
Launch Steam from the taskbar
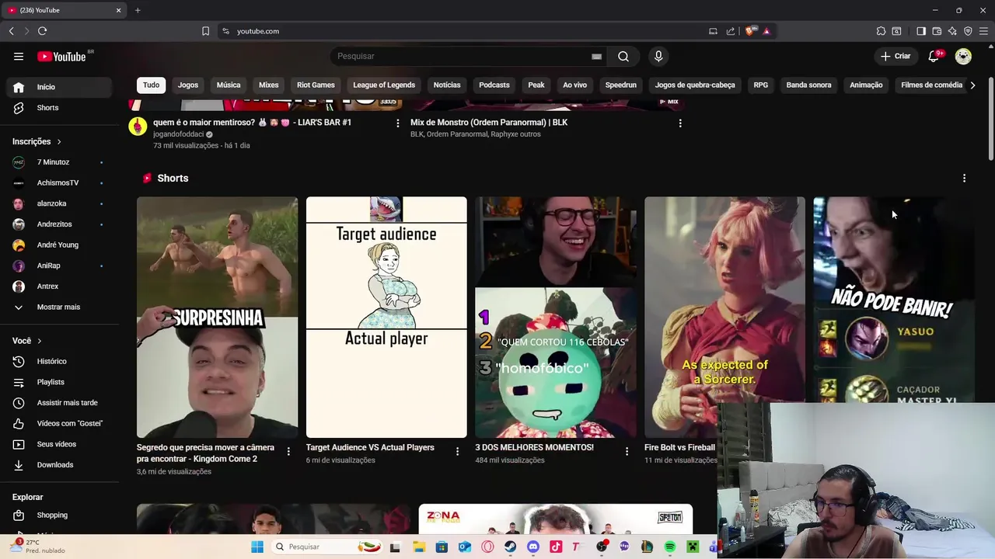pyautogui.click(x=510, y=547)
